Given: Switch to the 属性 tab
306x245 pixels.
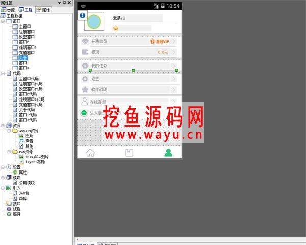Looking at the screenshot, I should coord(43,10).
